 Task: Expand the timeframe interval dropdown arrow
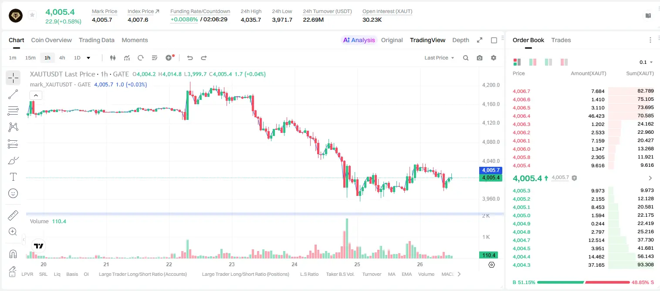[x=89, y=58]
